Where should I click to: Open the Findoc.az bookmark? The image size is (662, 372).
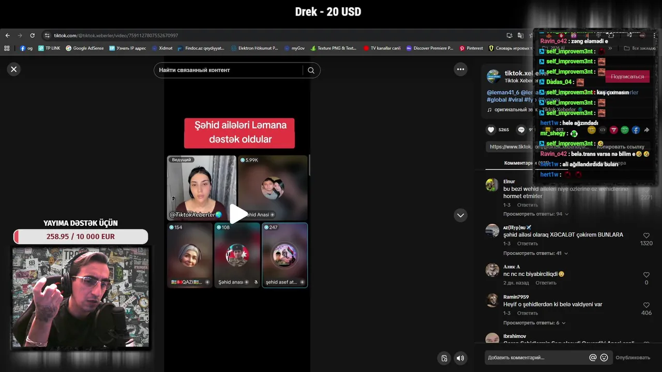coord(201,48)
